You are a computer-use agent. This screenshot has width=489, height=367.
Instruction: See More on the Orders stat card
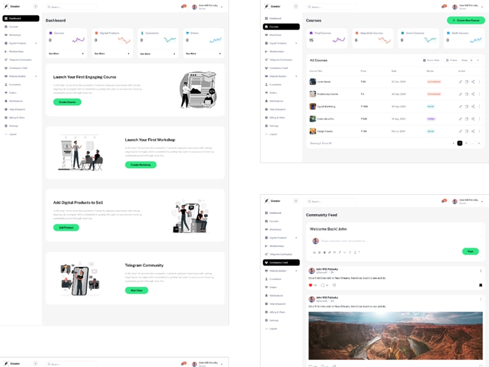[x=203, y=54]
